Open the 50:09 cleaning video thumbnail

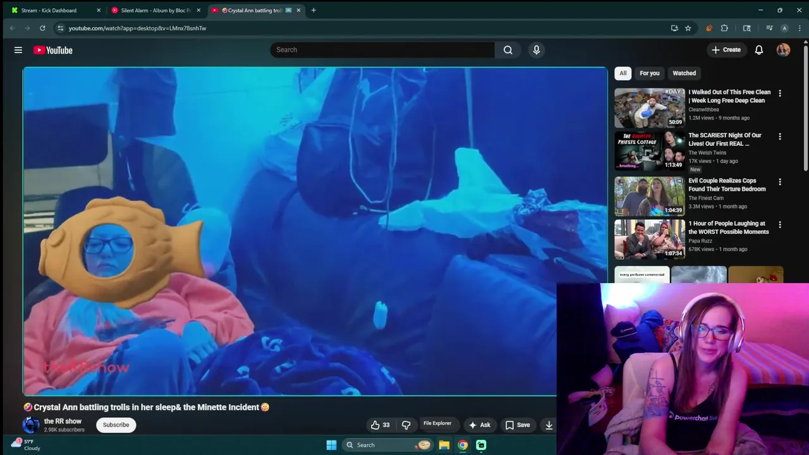650,108
